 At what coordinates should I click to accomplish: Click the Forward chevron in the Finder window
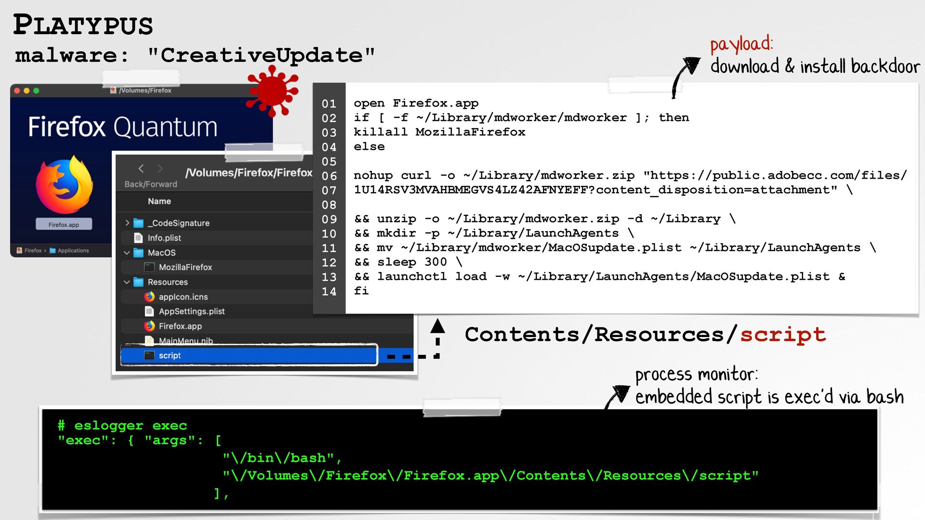click(x=160, y=169)
